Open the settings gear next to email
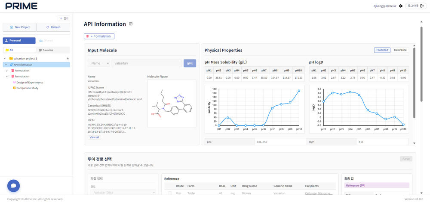Screen dimensions: 430x202 click(401, 6)
